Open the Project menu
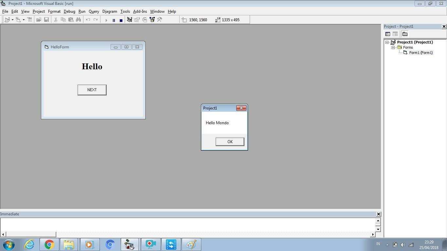Screen dimensions: 447x251 39,11
